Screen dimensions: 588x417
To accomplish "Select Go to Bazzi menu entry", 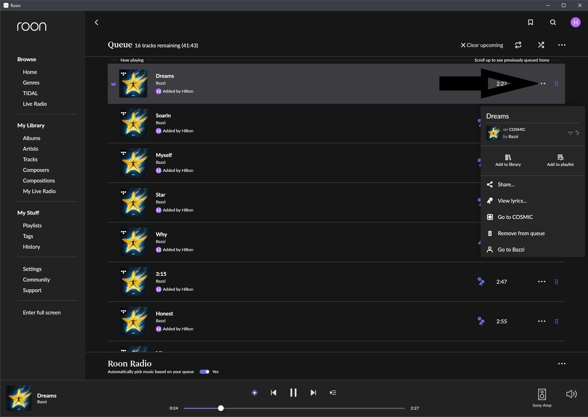I will (x=533, y=250).
